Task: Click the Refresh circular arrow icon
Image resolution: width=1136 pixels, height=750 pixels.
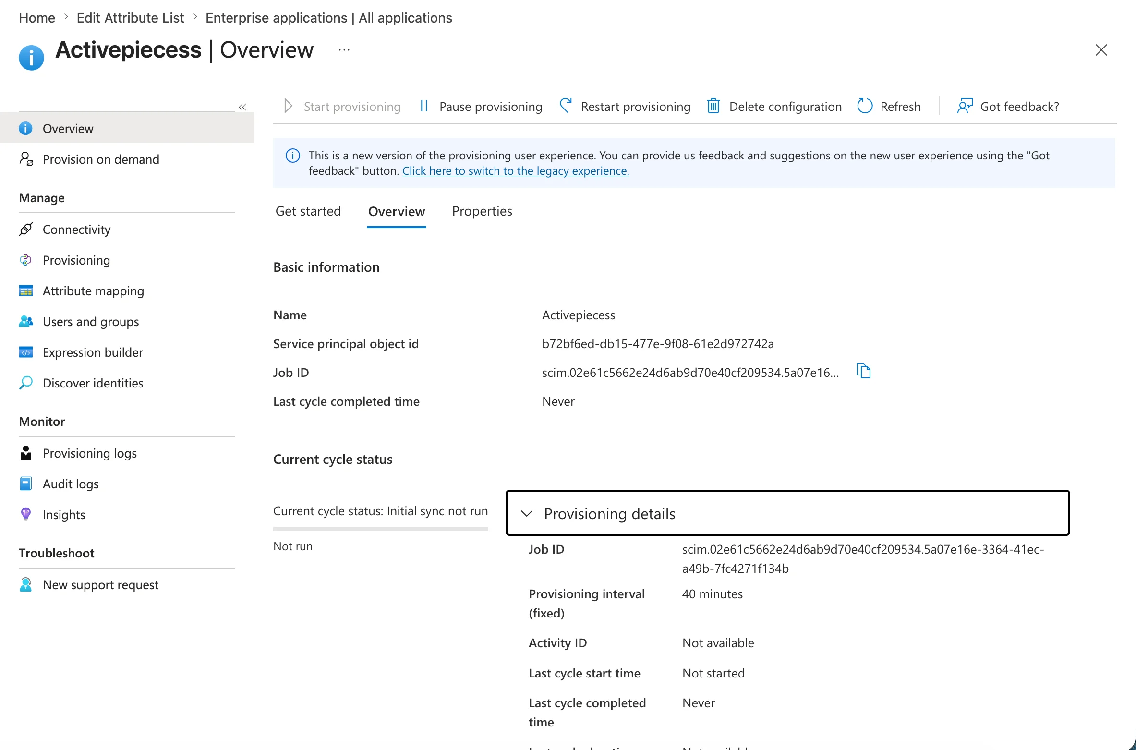Action: click(x=865, y=106)
